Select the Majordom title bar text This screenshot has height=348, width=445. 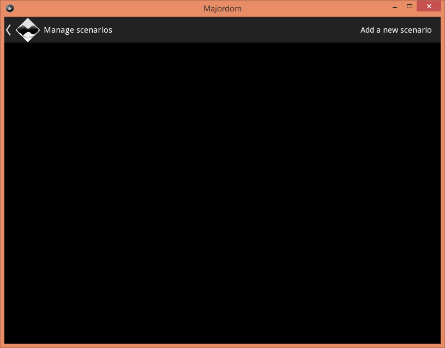coord(222,8)
